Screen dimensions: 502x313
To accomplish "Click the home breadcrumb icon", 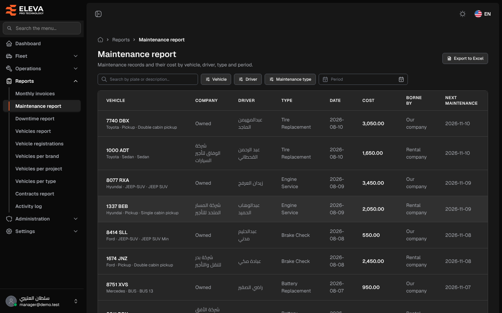I will click(x=100, y=40).
